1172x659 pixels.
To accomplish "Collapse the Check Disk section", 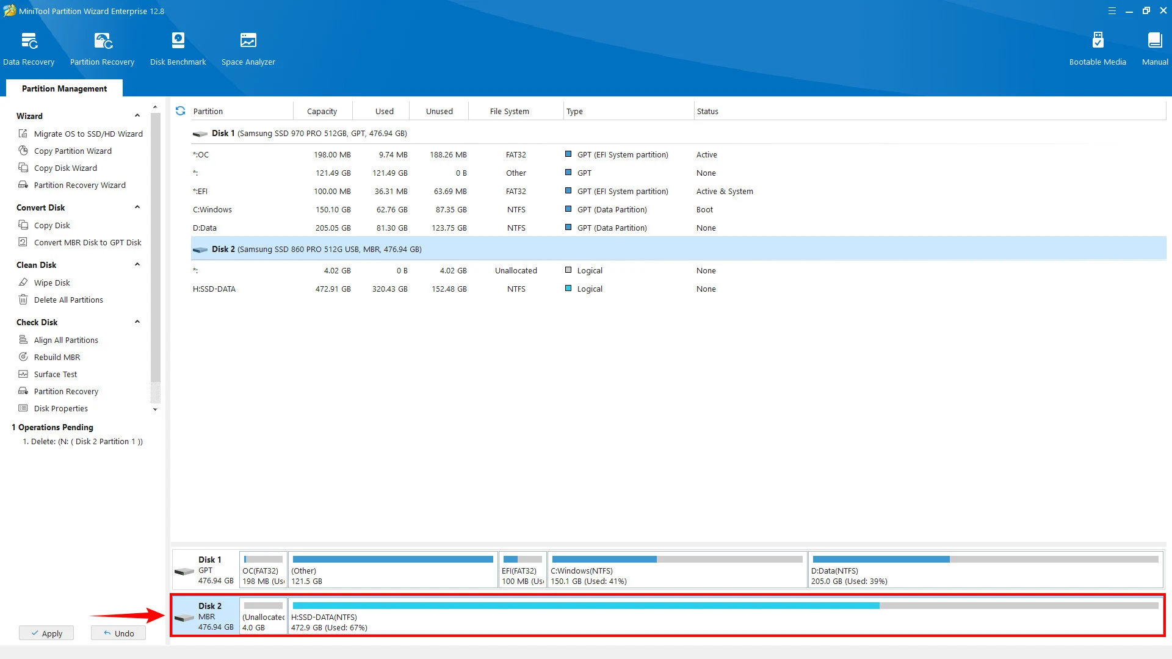I will pyautogui.click(x=137, y=322).
